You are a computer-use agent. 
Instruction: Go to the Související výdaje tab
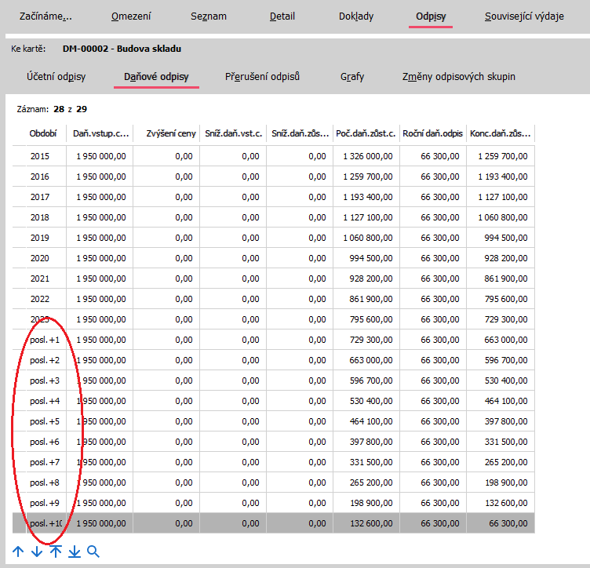(524, 16)
